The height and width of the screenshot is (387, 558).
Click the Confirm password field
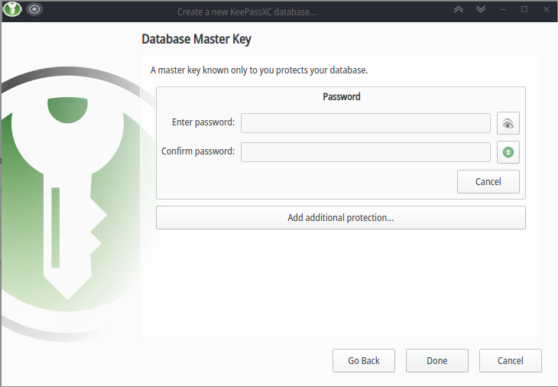[365, 152]
